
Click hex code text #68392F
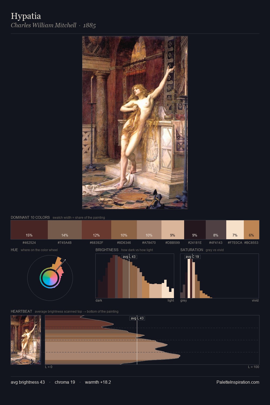[x=96, y=243]
